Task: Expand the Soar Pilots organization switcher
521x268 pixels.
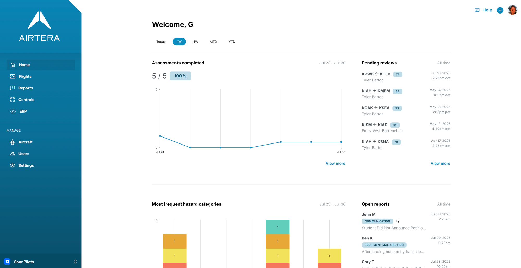Action: [x=75, y=262]
